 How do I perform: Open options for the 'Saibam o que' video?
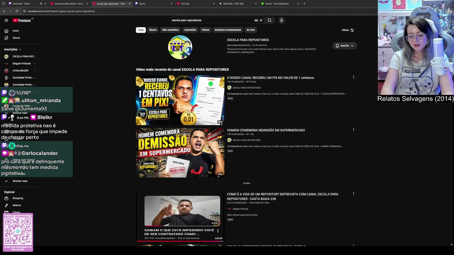tap(218, 231)
